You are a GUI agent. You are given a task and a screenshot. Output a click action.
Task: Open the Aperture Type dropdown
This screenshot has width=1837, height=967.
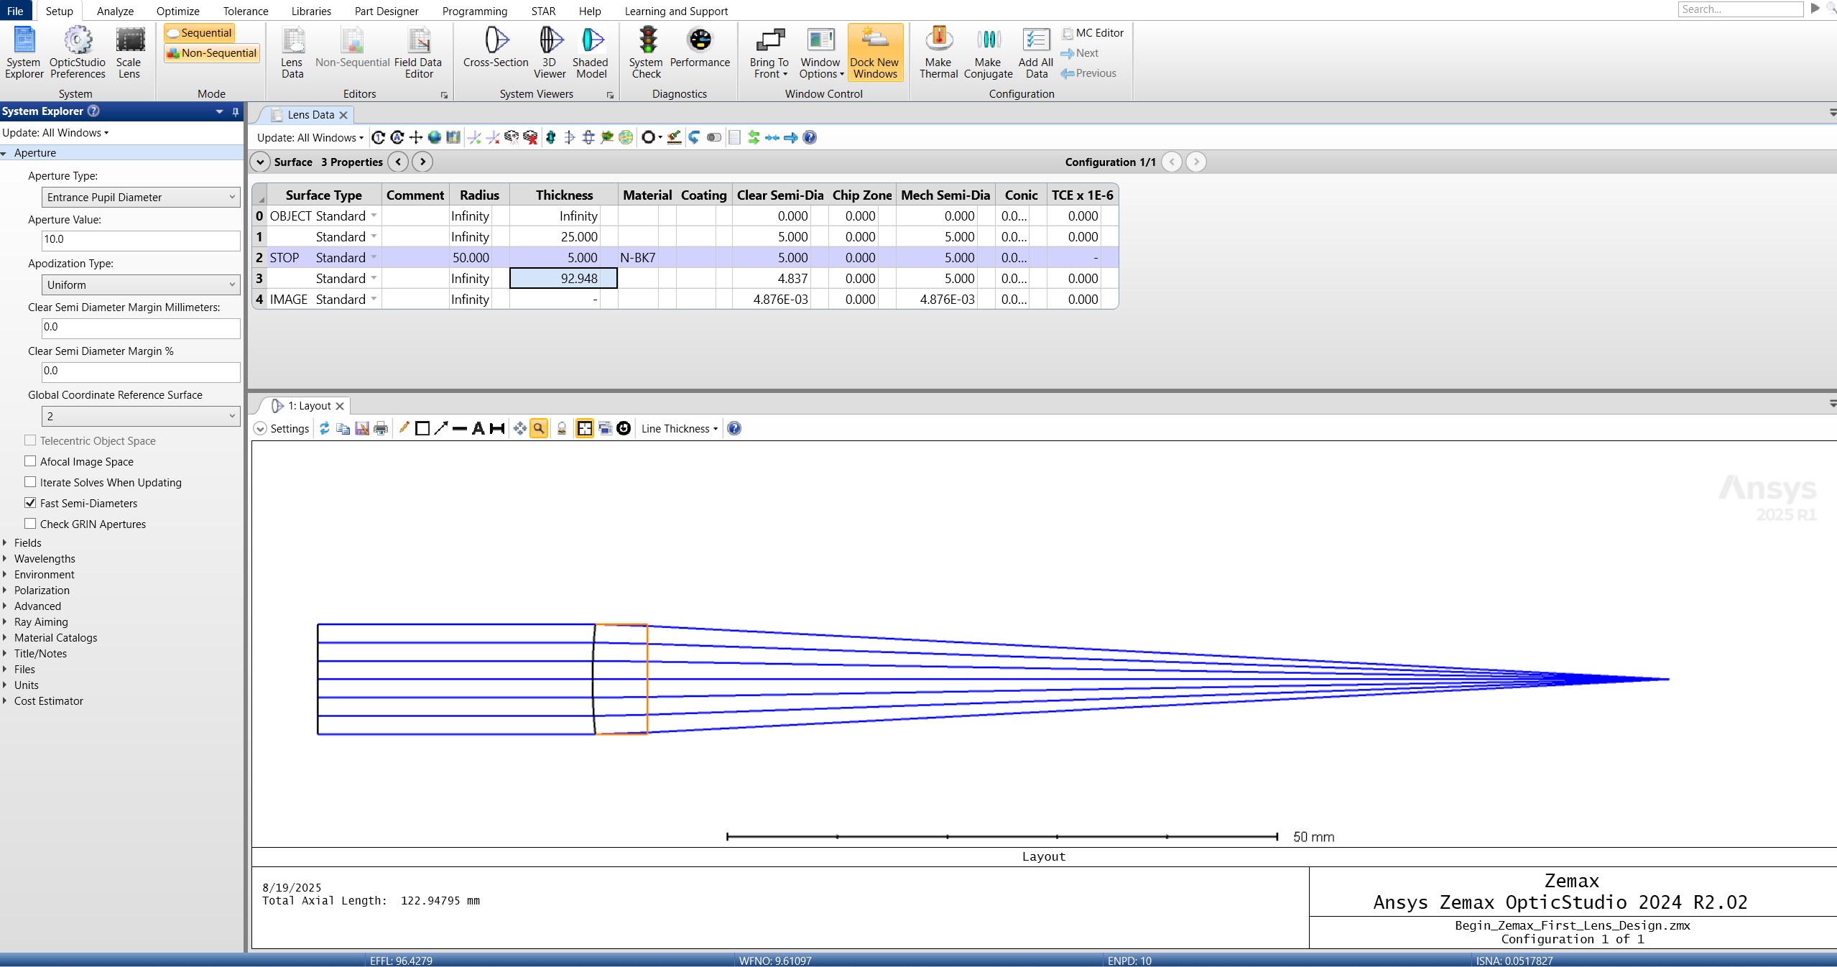tap(141, 197)
